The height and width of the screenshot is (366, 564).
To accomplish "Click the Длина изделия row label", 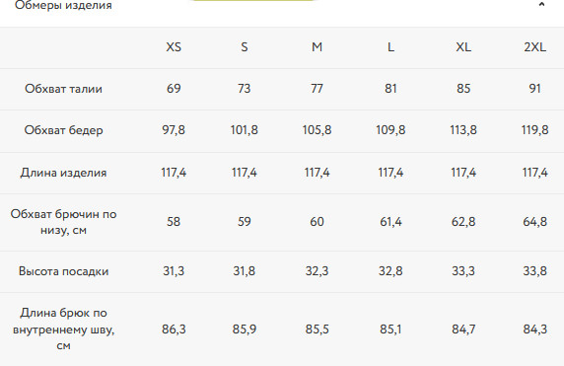I will pyautogui.click(x=63, y=173).
